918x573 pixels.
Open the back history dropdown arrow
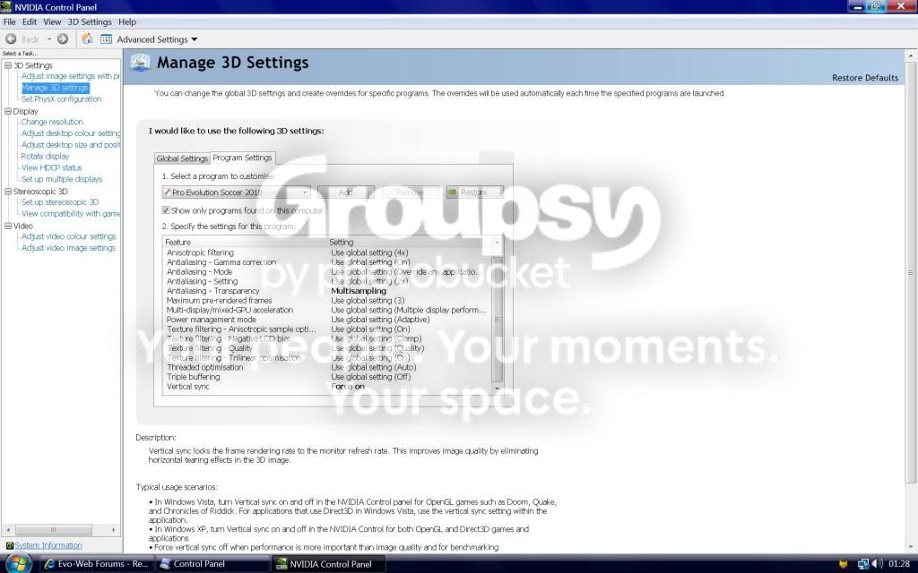[49, 39]
